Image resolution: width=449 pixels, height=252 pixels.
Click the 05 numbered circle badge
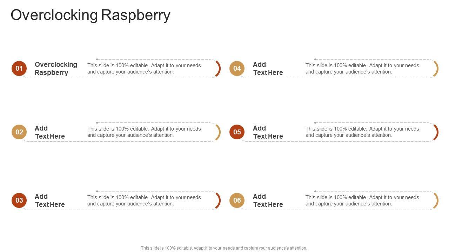[237, 132]
